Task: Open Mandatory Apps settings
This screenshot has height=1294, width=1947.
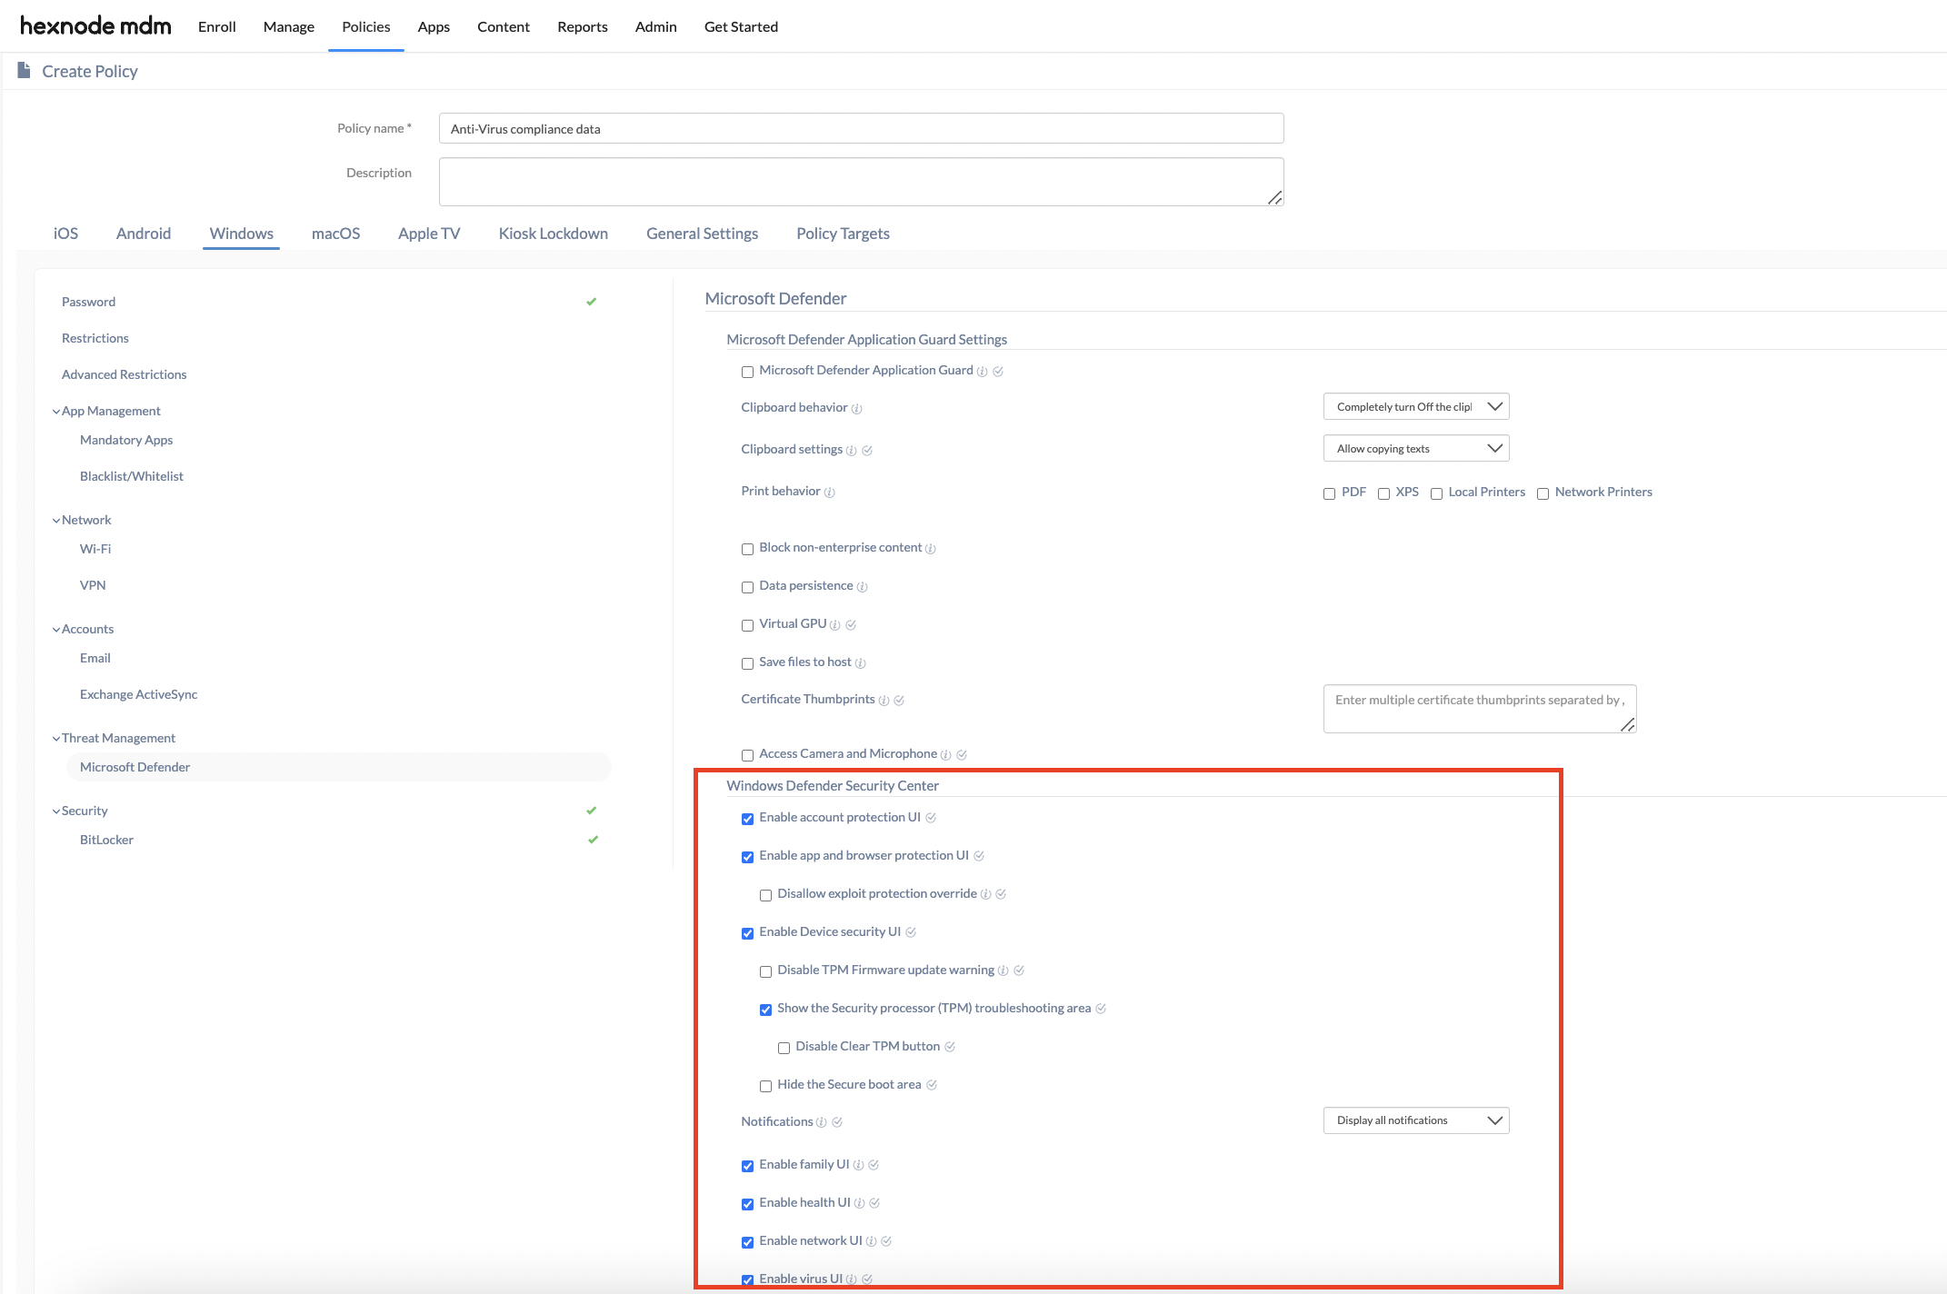Action: tap(126, 440)
